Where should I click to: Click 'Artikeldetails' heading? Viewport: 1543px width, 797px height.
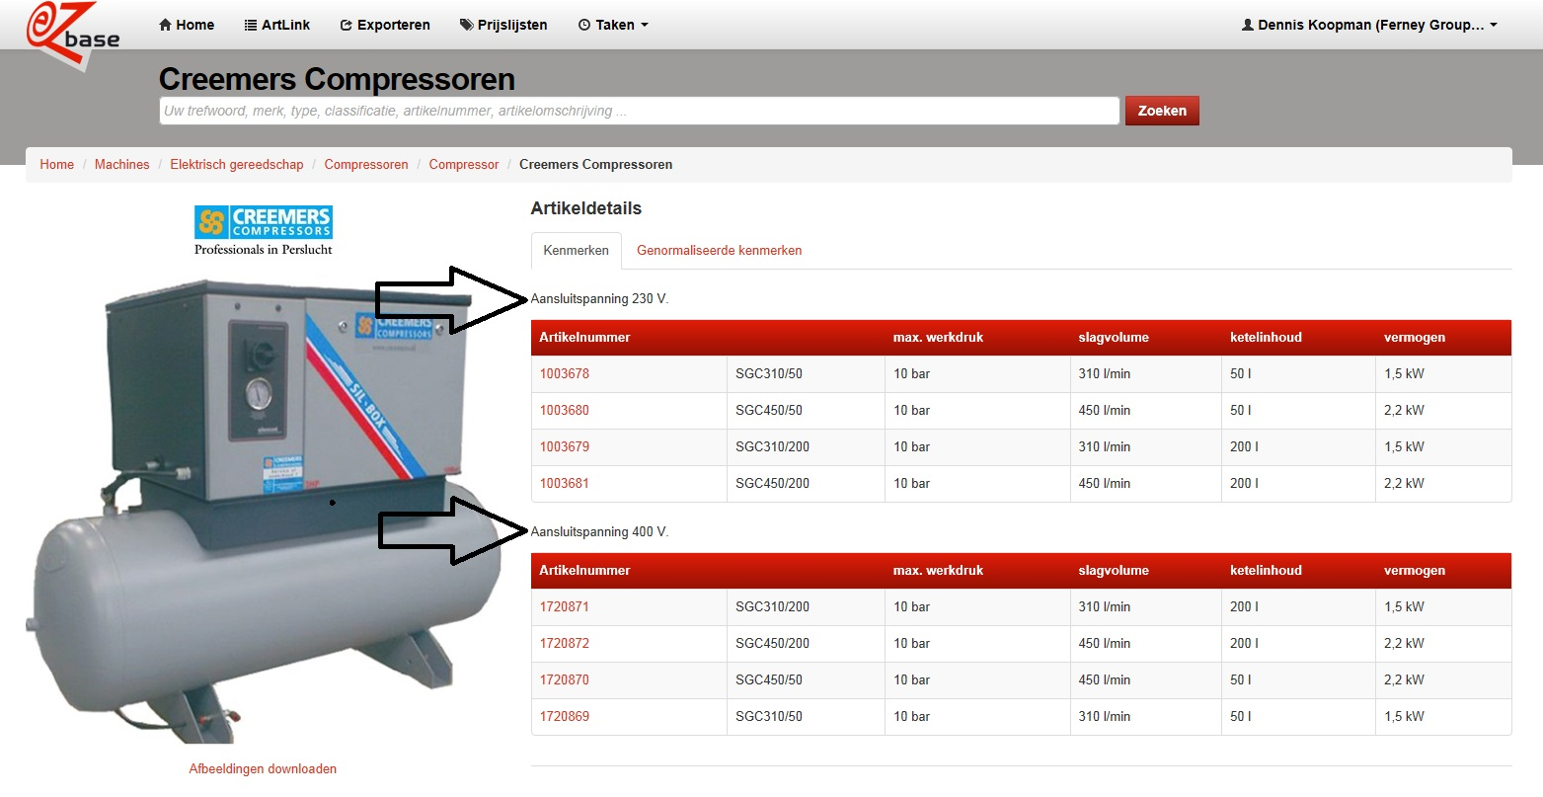tap(586, 208)
